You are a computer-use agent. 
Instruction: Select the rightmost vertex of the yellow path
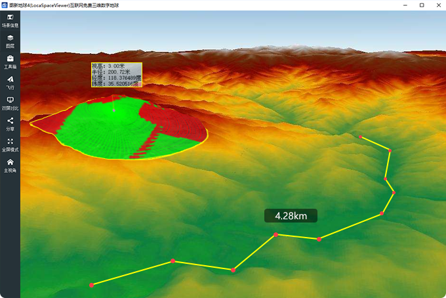pyautogui.click(x=394, y=192)
